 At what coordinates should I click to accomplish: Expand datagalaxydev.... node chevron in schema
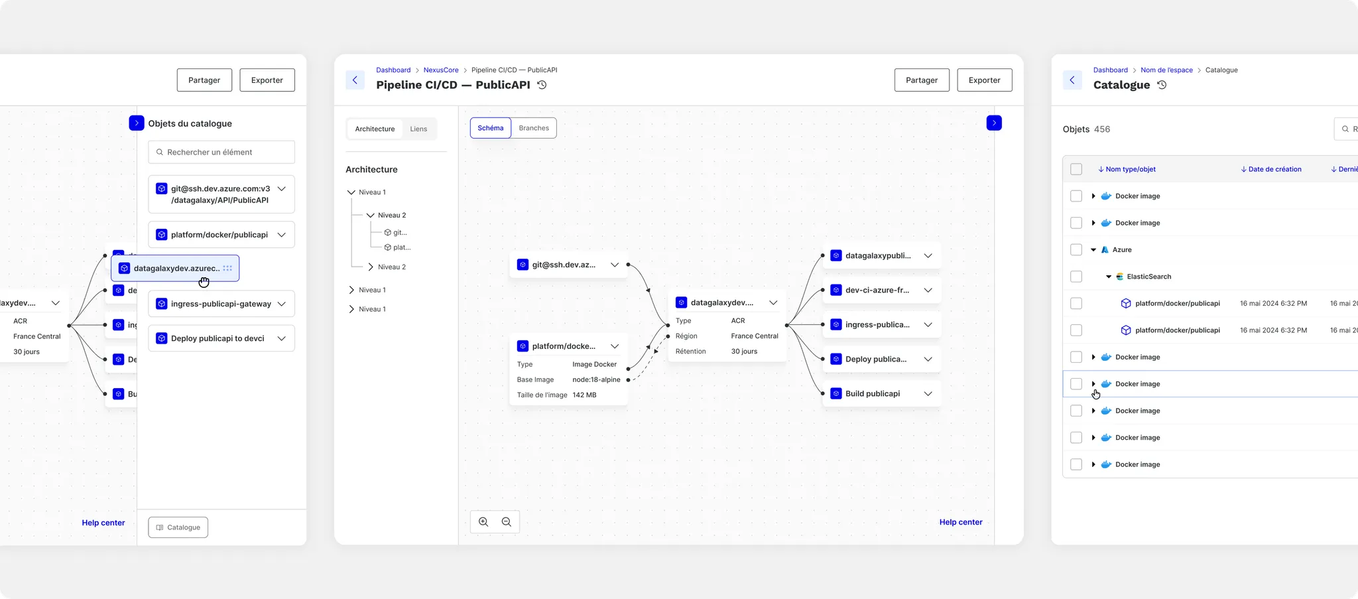point(773,302)
